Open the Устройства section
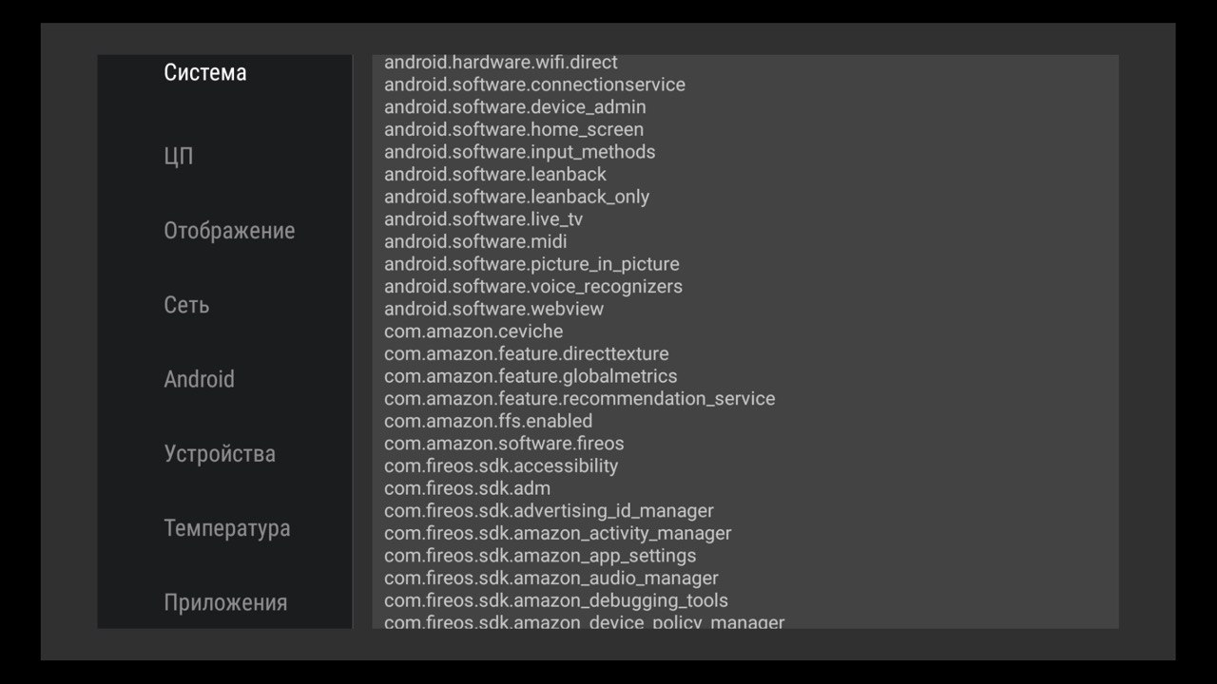Viewport: 1217px width, 684px height. tap(220, 453)
